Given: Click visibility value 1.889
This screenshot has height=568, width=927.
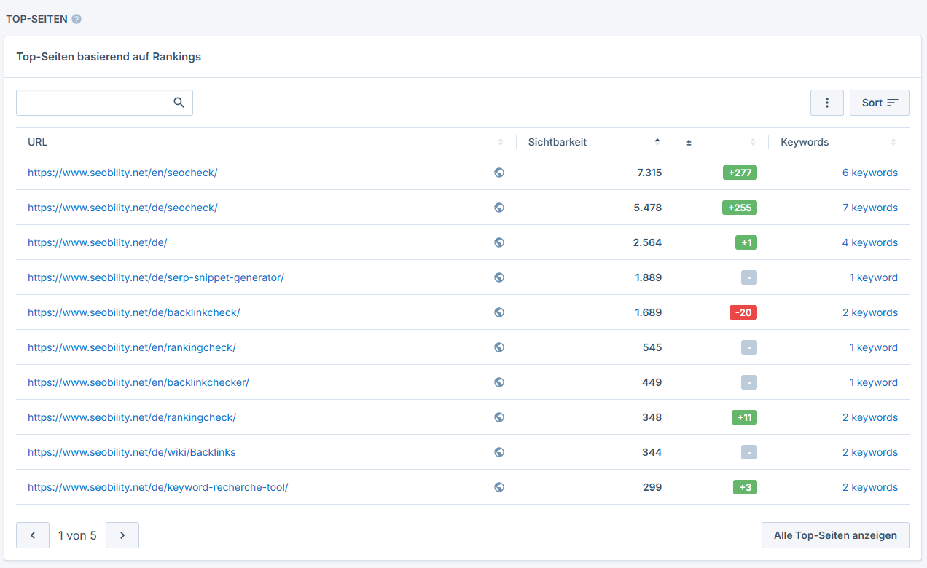Looking at the screenshot, I should 649,277.
